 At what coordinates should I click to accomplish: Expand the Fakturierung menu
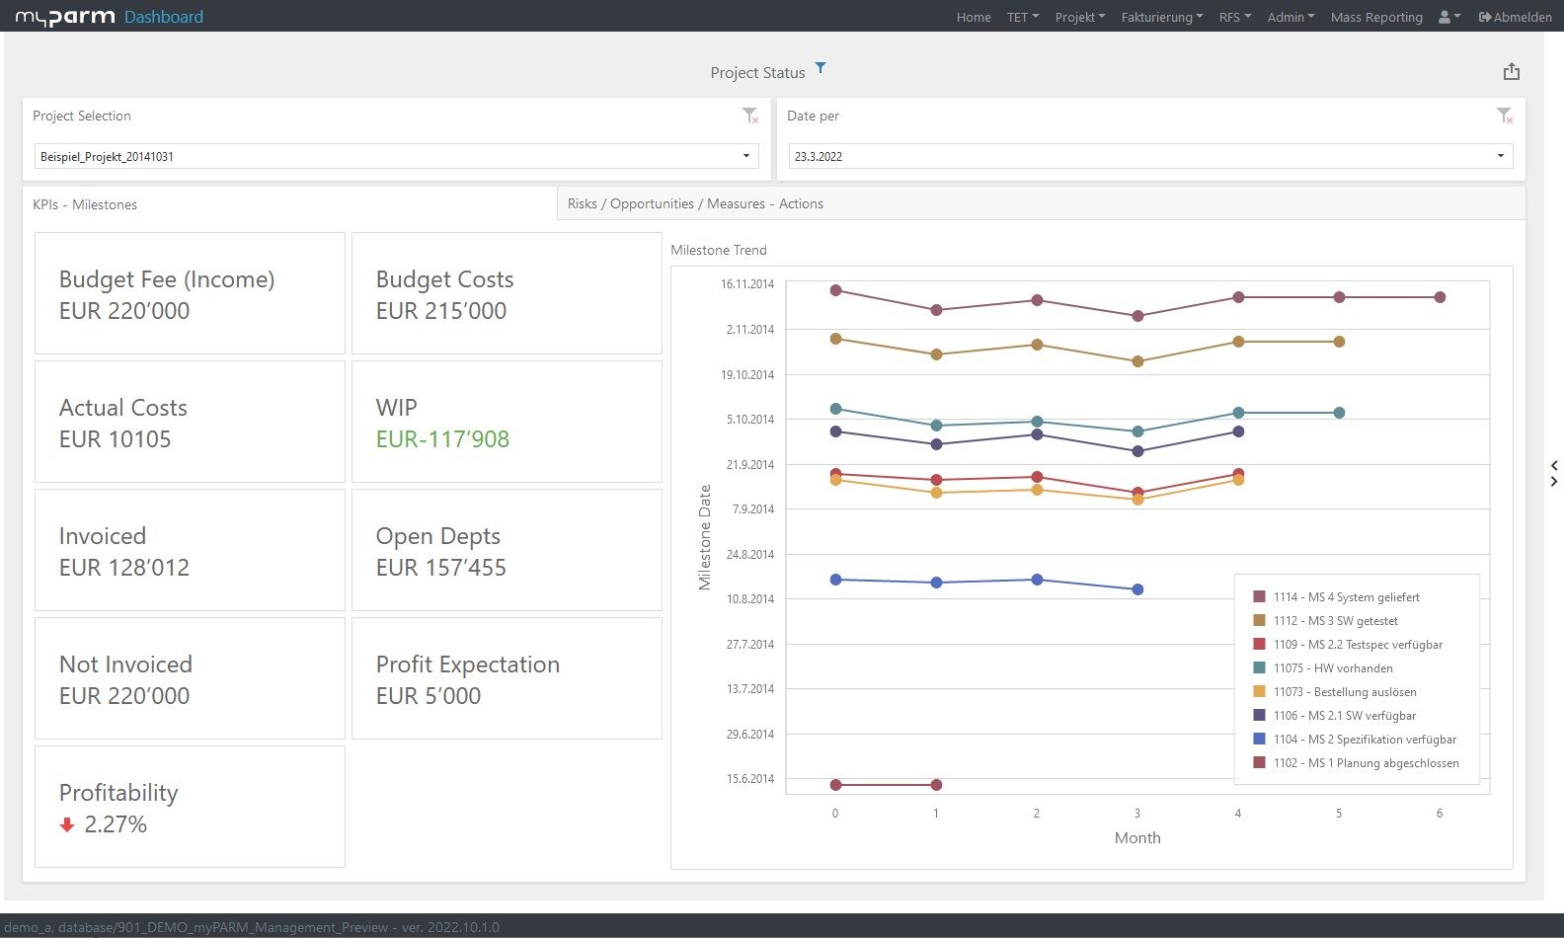[1161, 17]
